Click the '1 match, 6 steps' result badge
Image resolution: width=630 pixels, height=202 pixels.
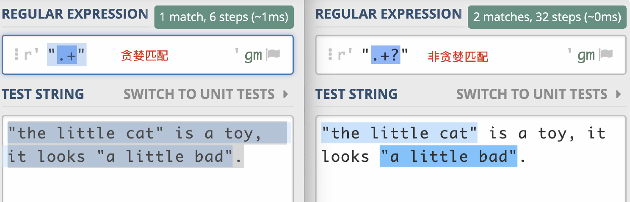point(224,17)
